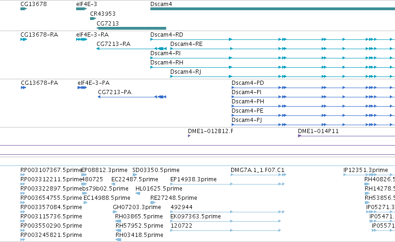Select the EC14988.5prime EST label
Screen dimensions: 395x242
point(107,198)
